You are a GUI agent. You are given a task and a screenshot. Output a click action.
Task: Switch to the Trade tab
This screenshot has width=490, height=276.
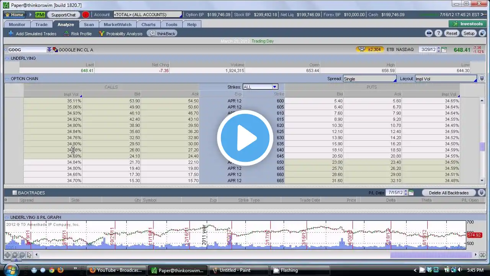tap(42, 25)
